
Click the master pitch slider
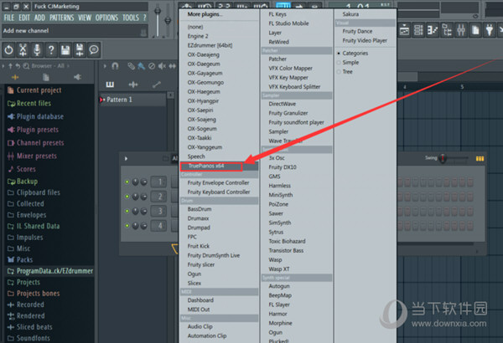pos(168,20)
